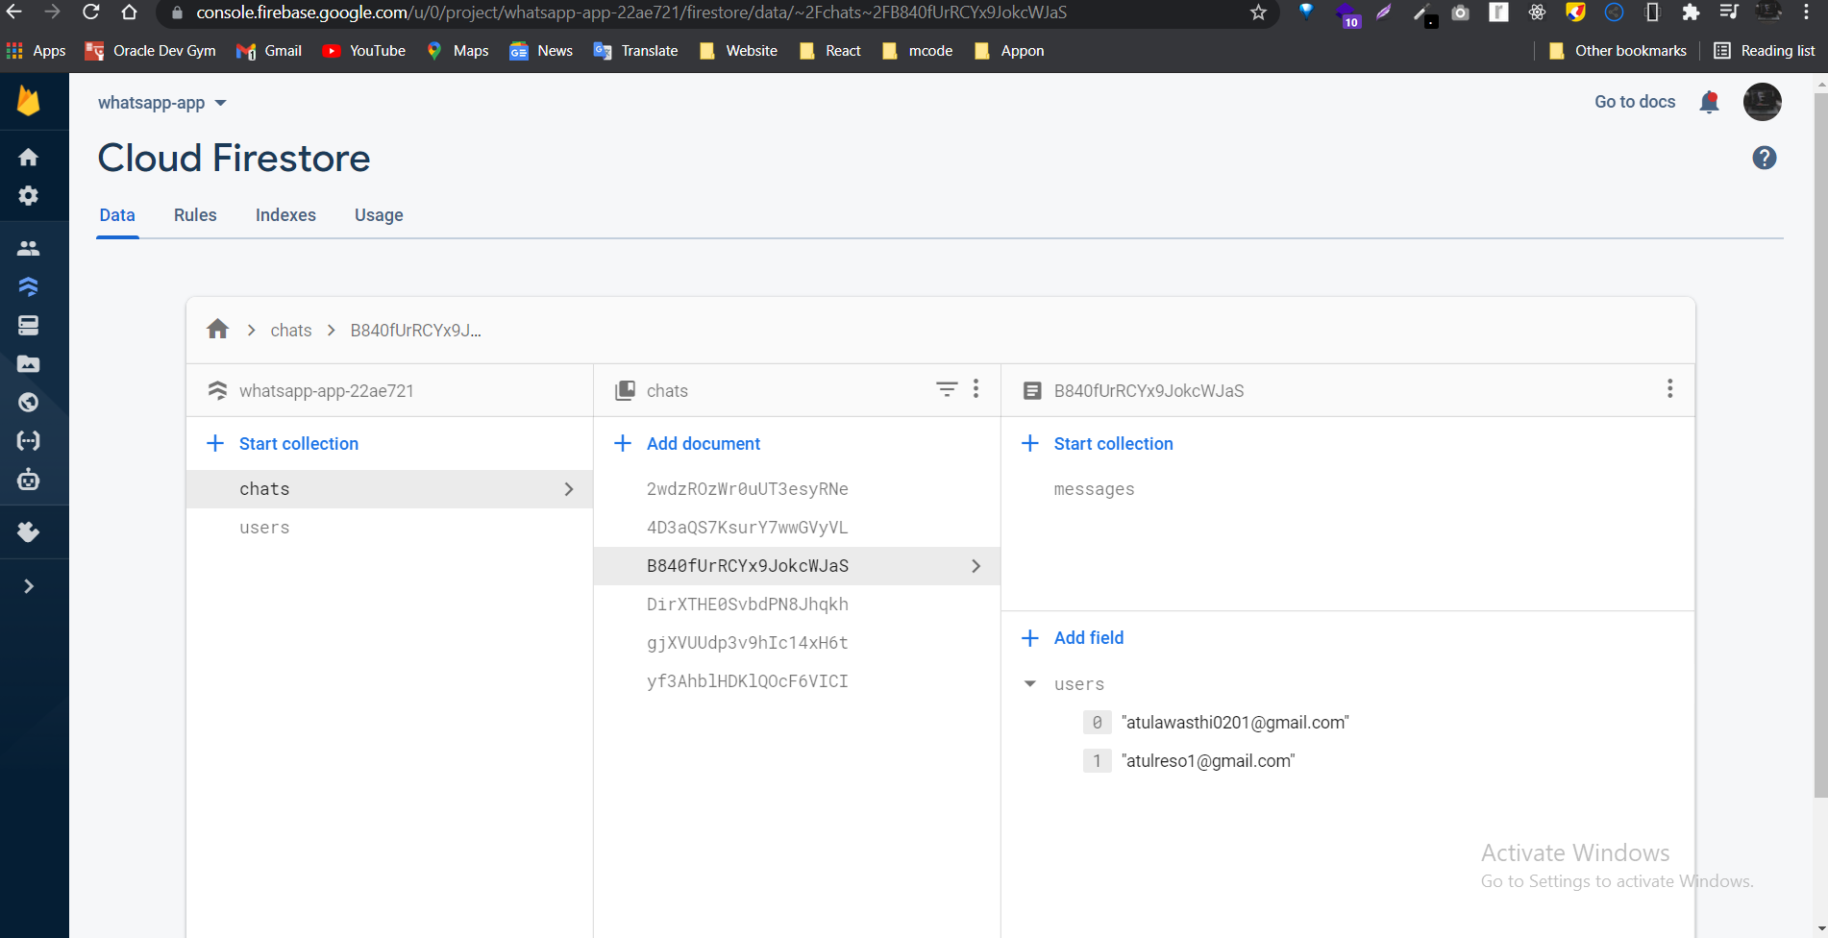Open Authentication users icon in sidebar

point(29,248)
